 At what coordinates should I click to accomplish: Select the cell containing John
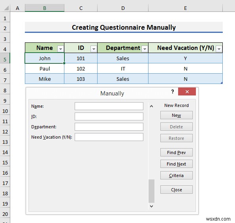(x=45, y=58)
